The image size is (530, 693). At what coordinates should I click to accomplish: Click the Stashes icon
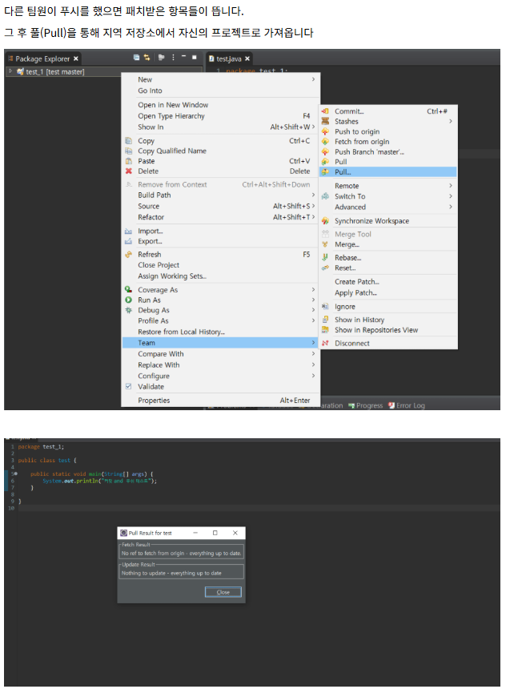[326, 121]
